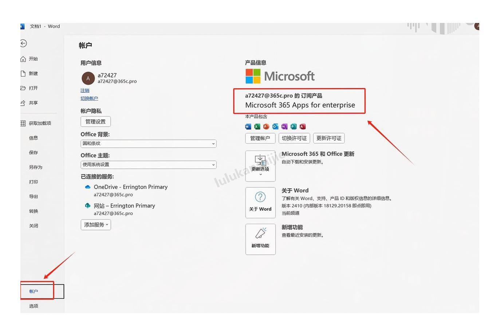500x336 pixels.
Task: Open 选项 at the sidebar bottom
Action: point(34,306)
